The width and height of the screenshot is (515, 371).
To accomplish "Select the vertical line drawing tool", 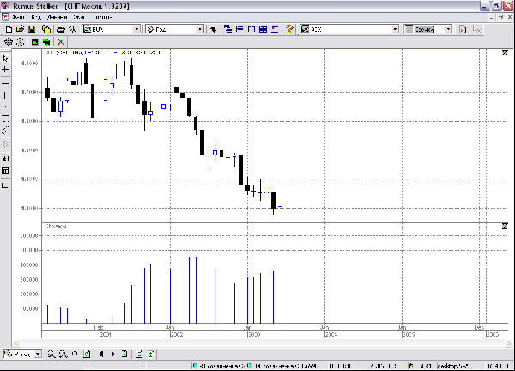I will tap(5, 95).
